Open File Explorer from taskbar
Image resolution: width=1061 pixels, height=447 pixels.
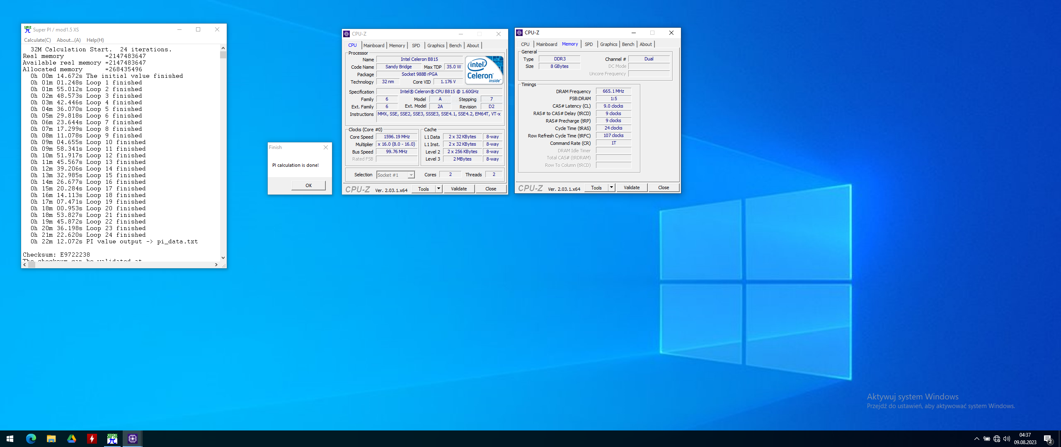pos(51,439)
